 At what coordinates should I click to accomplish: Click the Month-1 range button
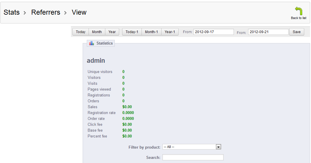(x=152, y=32)
